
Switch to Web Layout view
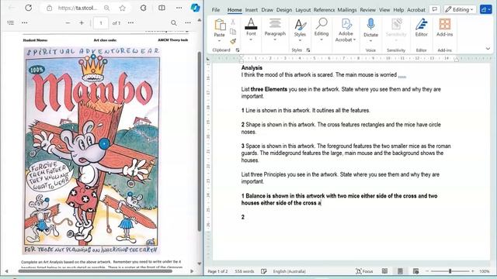coord(415,271)
